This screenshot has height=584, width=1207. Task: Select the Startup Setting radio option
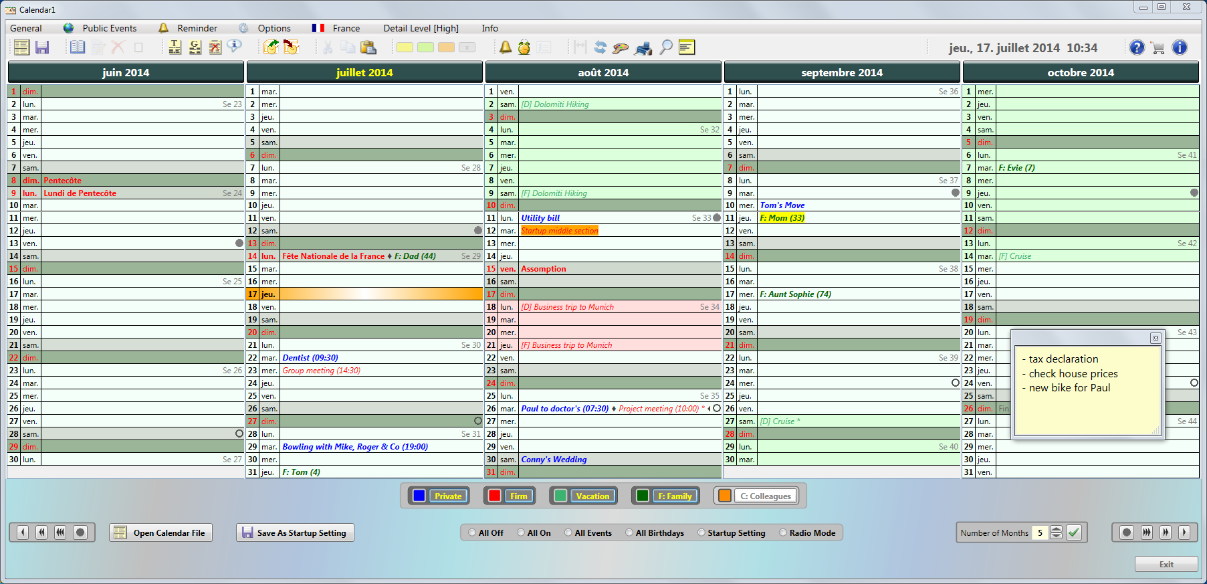click(x=732, y=533)
